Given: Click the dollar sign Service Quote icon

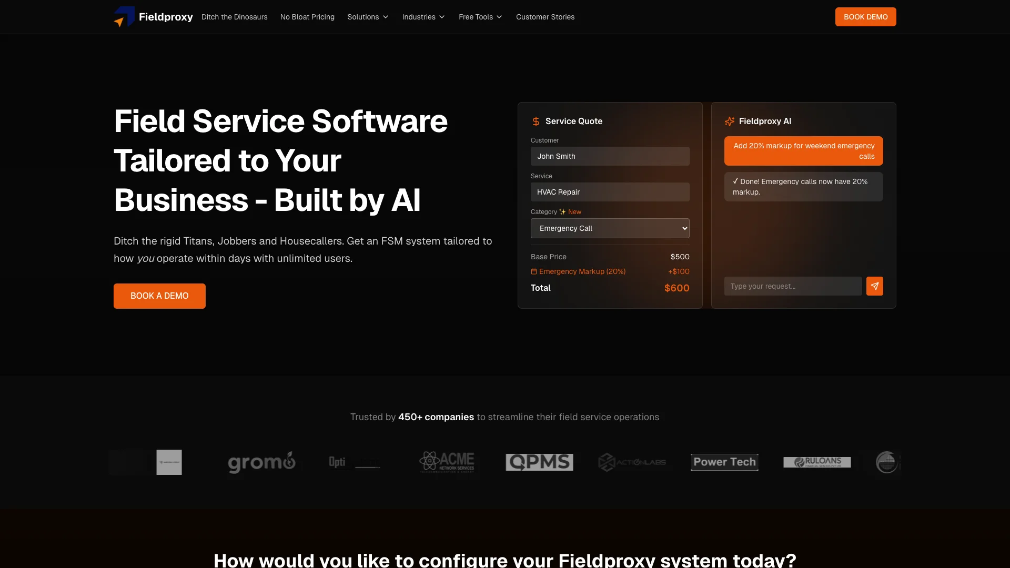Looking at the screenshot, I should point(536,121).
